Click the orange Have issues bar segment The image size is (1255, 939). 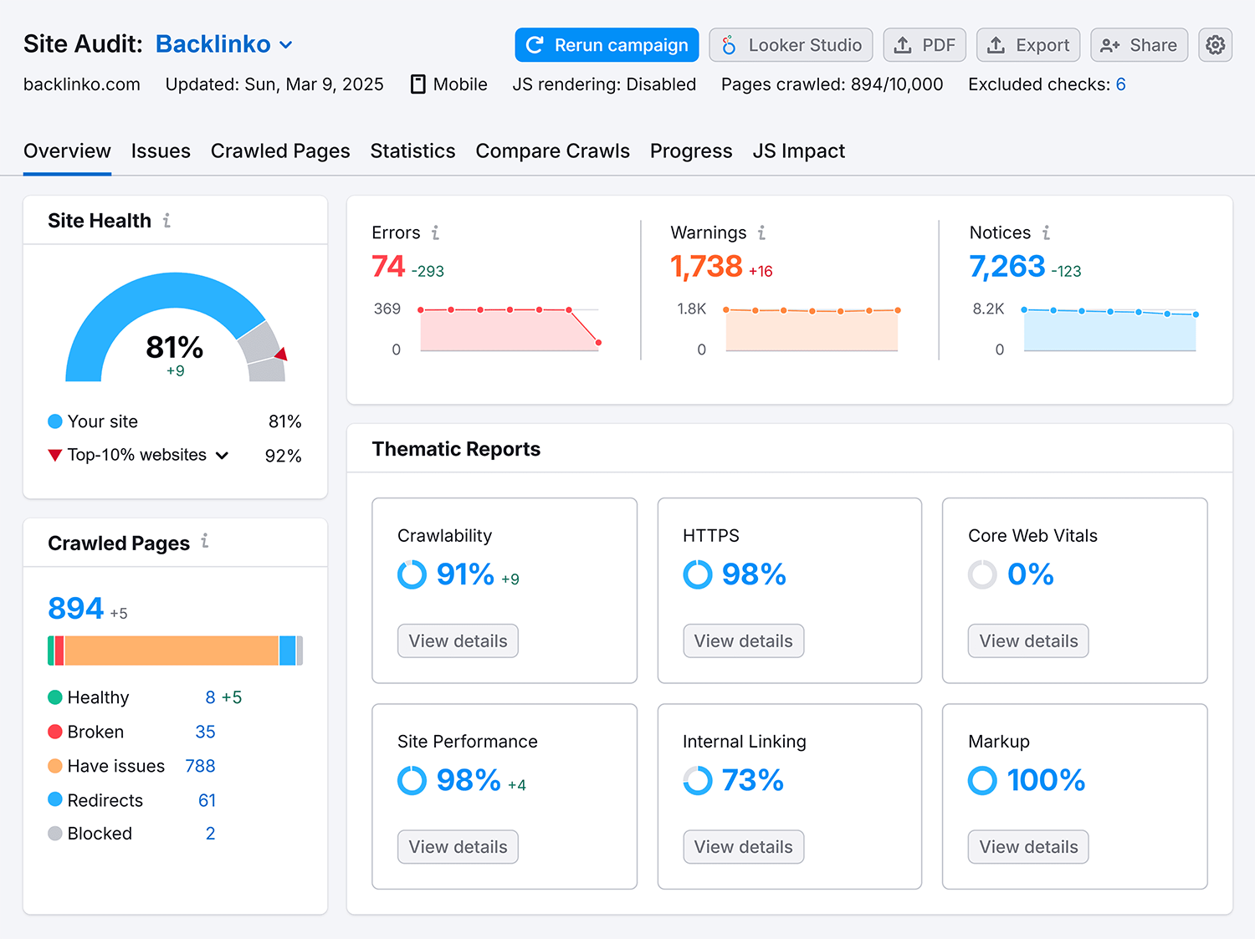[x=172, y=651]
